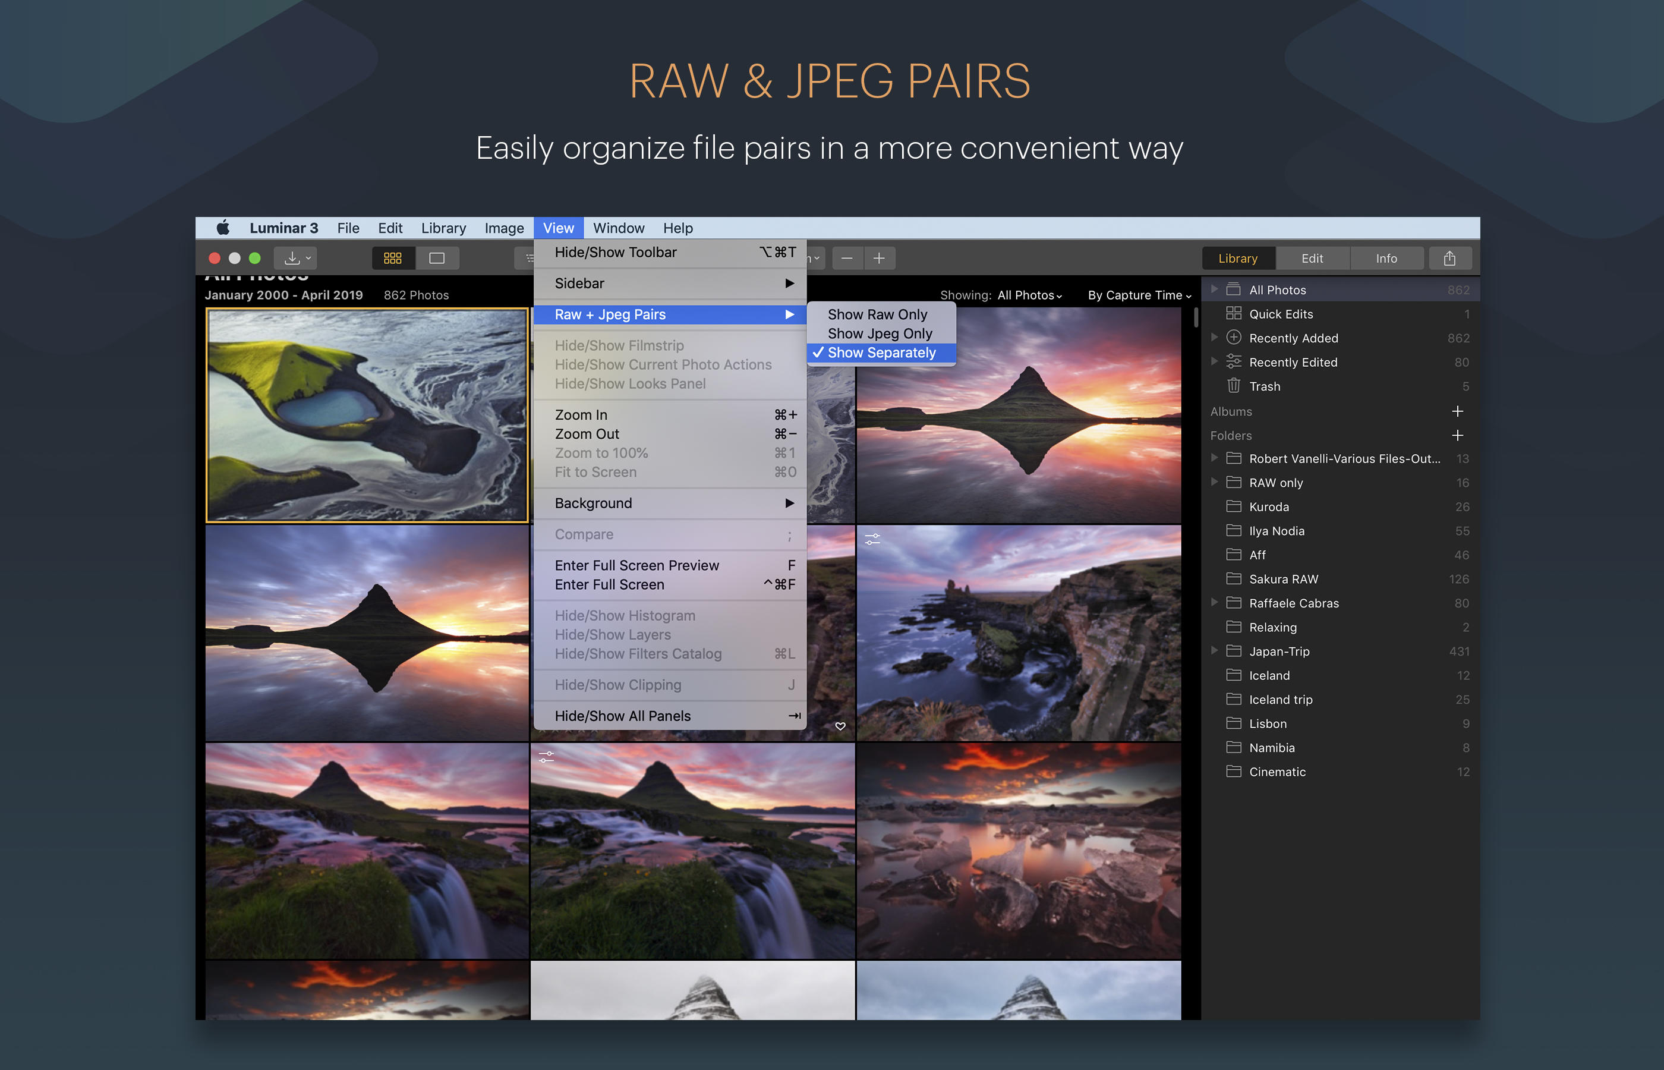Select the Edit tab in sidebar
1664x1070 pixels.
tap(1313, 257)
